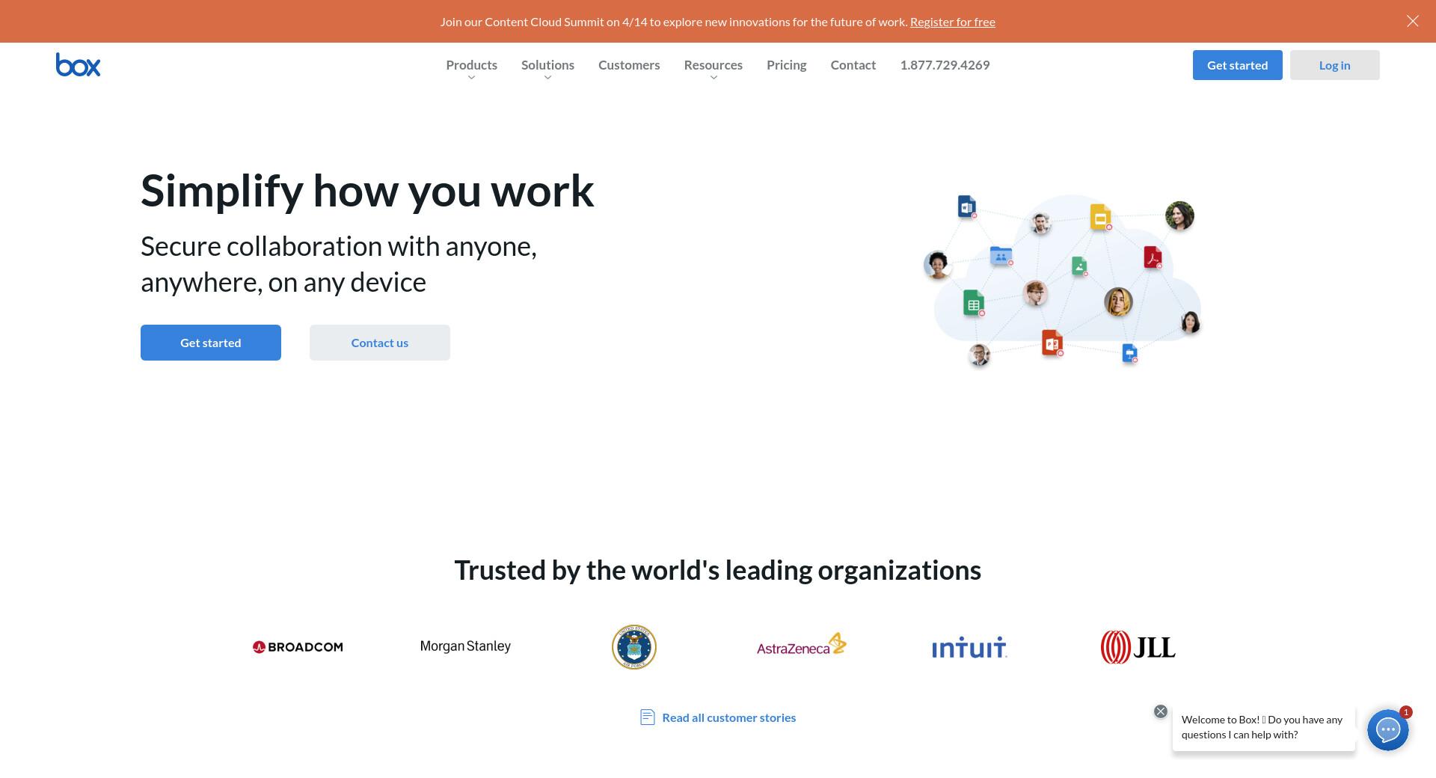Screen dimensions: 1436x778
Task: Click the Word document icon in the cloud graphic
Action: (x=966, y=206)
